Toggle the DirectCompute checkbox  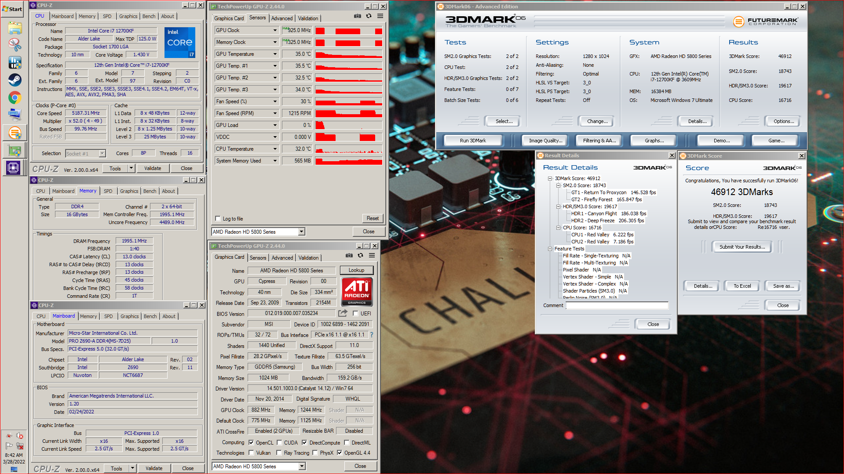pos(304,442)
